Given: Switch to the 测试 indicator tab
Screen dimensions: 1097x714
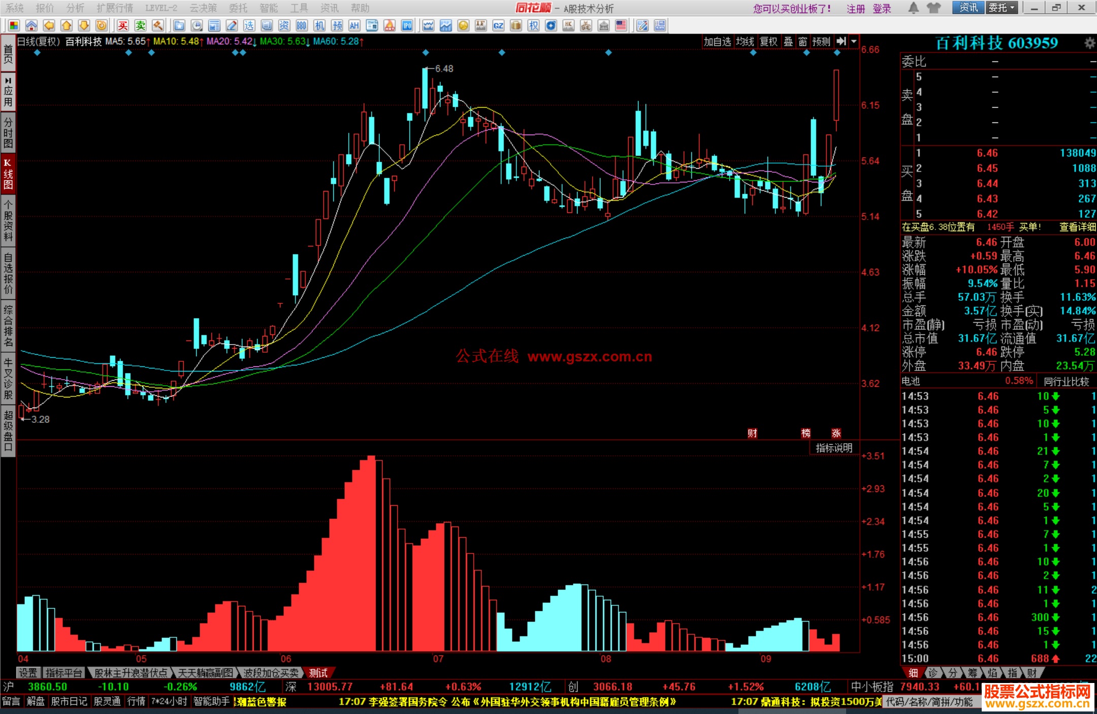Looking at the screenshot, I should [x=318, y=673].
